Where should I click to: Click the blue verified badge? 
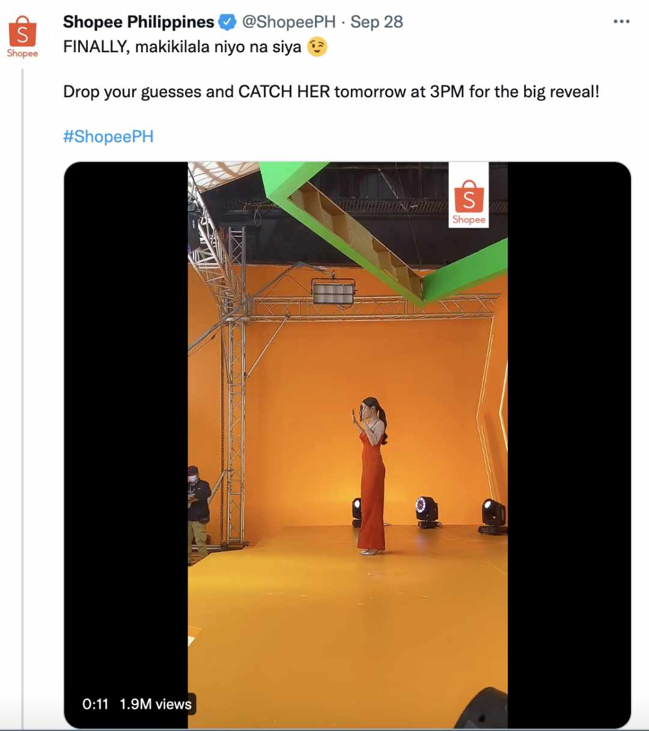click(x=227, y=22)
